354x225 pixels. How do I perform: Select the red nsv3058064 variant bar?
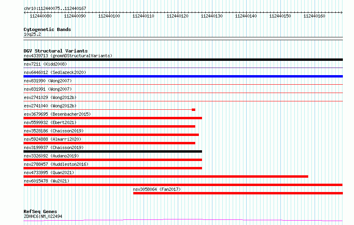point(238,193)
